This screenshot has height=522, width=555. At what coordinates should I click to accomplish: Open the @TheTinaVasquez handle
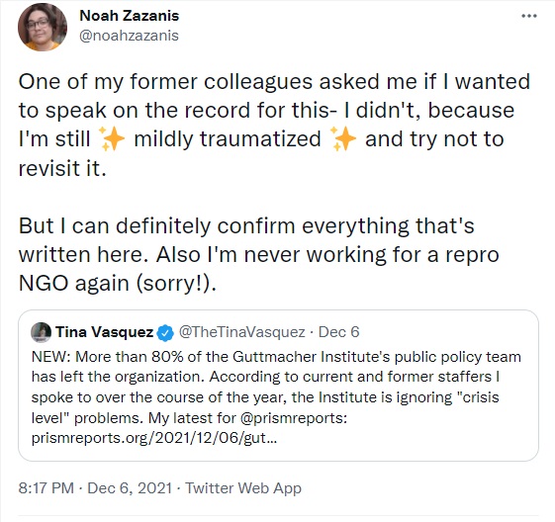coord(241,332)
